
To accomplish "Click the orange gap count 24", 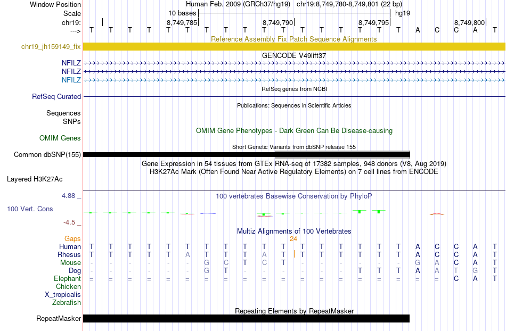I will [293, 239].
